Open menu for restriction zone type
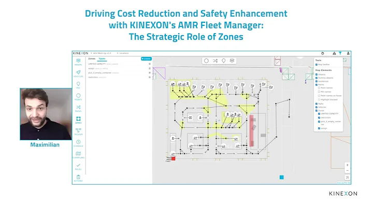Screen dimensions: 373x209 click(x=150, y=77)
